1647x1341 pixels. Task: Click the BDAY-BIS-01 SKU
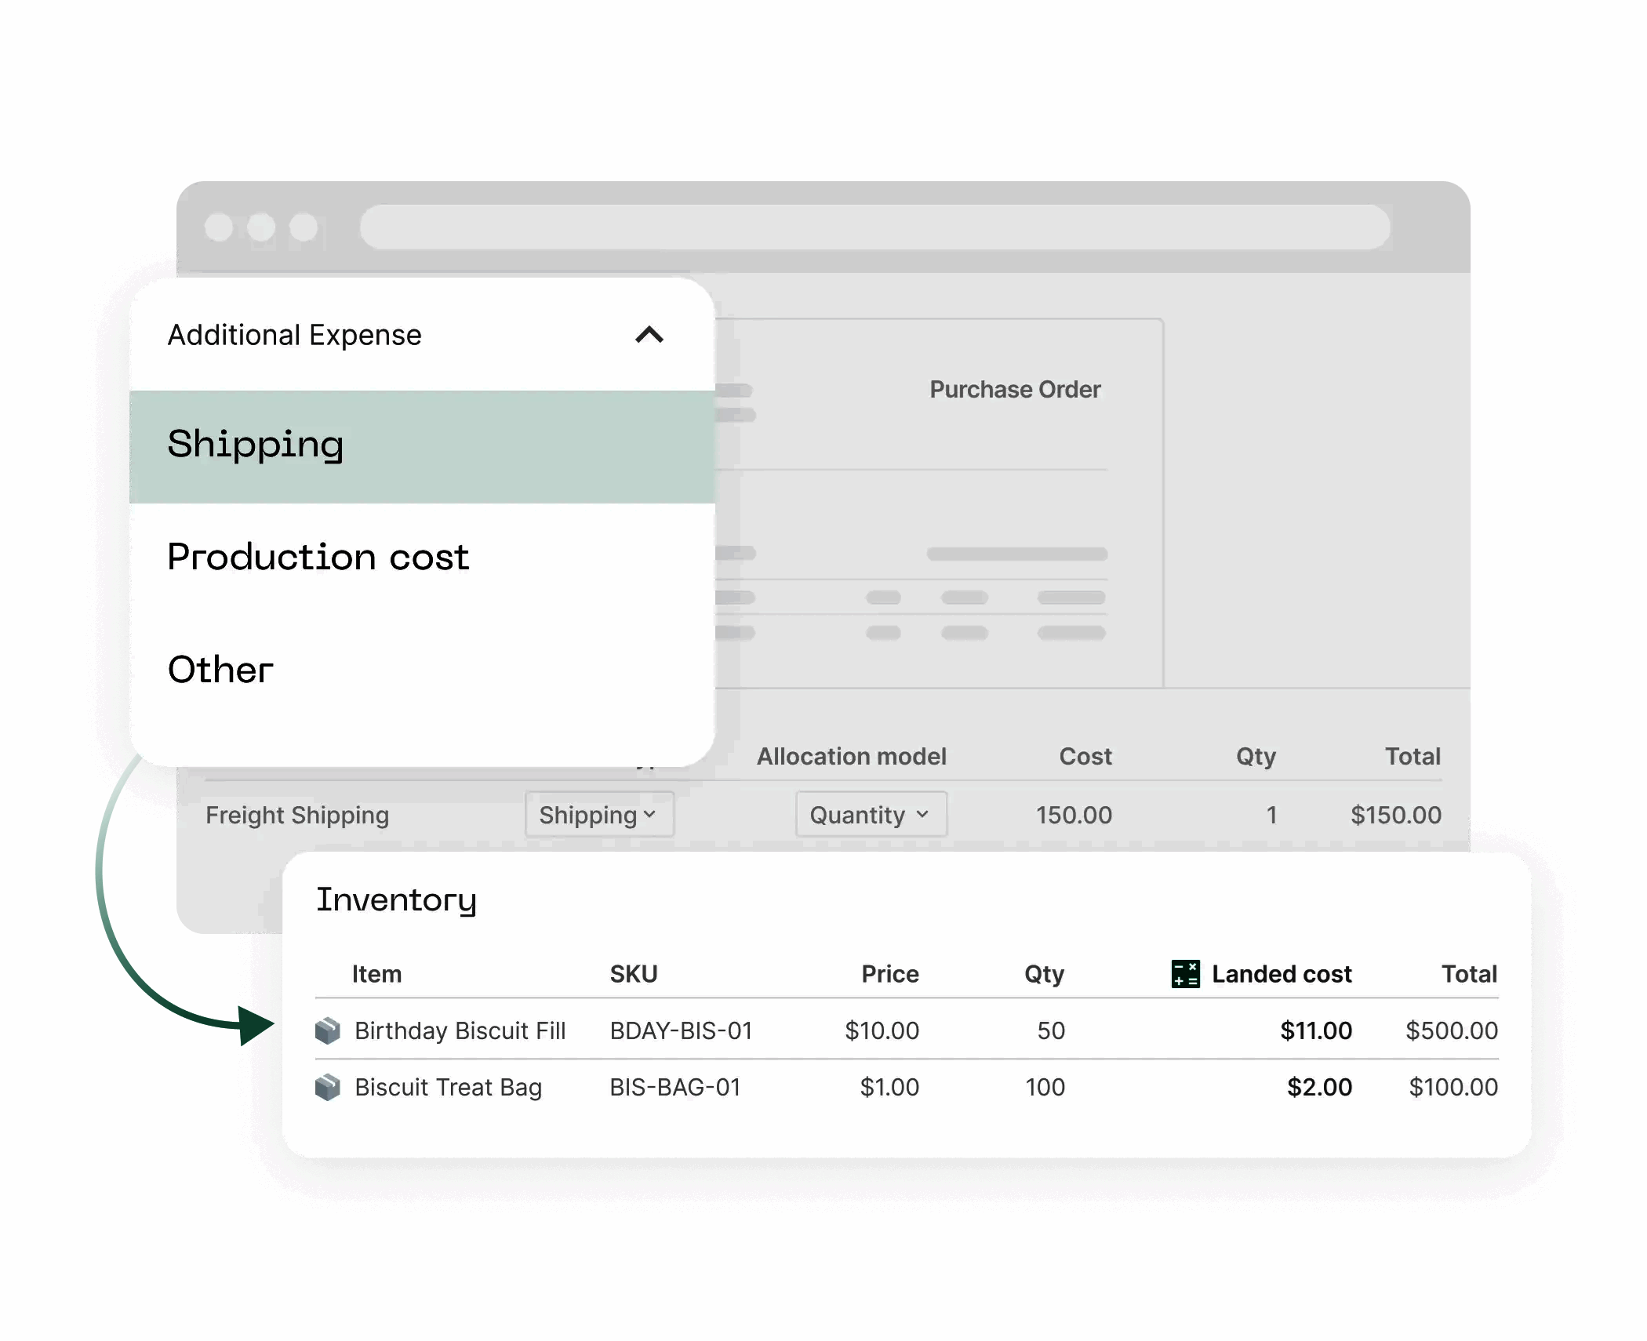click(681, 1030)
